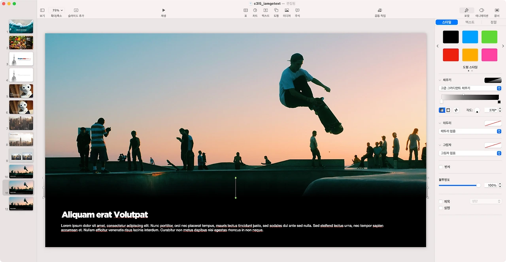The image size is (506, 262).
Task: Apply the black shape style
Action: [x=451, y=37]
